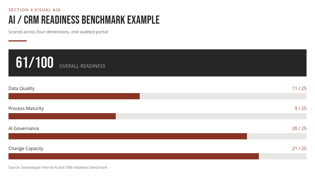Image resolution: width=315 pixels, height=178 pixels.
Task: Click the AI Governance progress bar
Action: point(157,136)
